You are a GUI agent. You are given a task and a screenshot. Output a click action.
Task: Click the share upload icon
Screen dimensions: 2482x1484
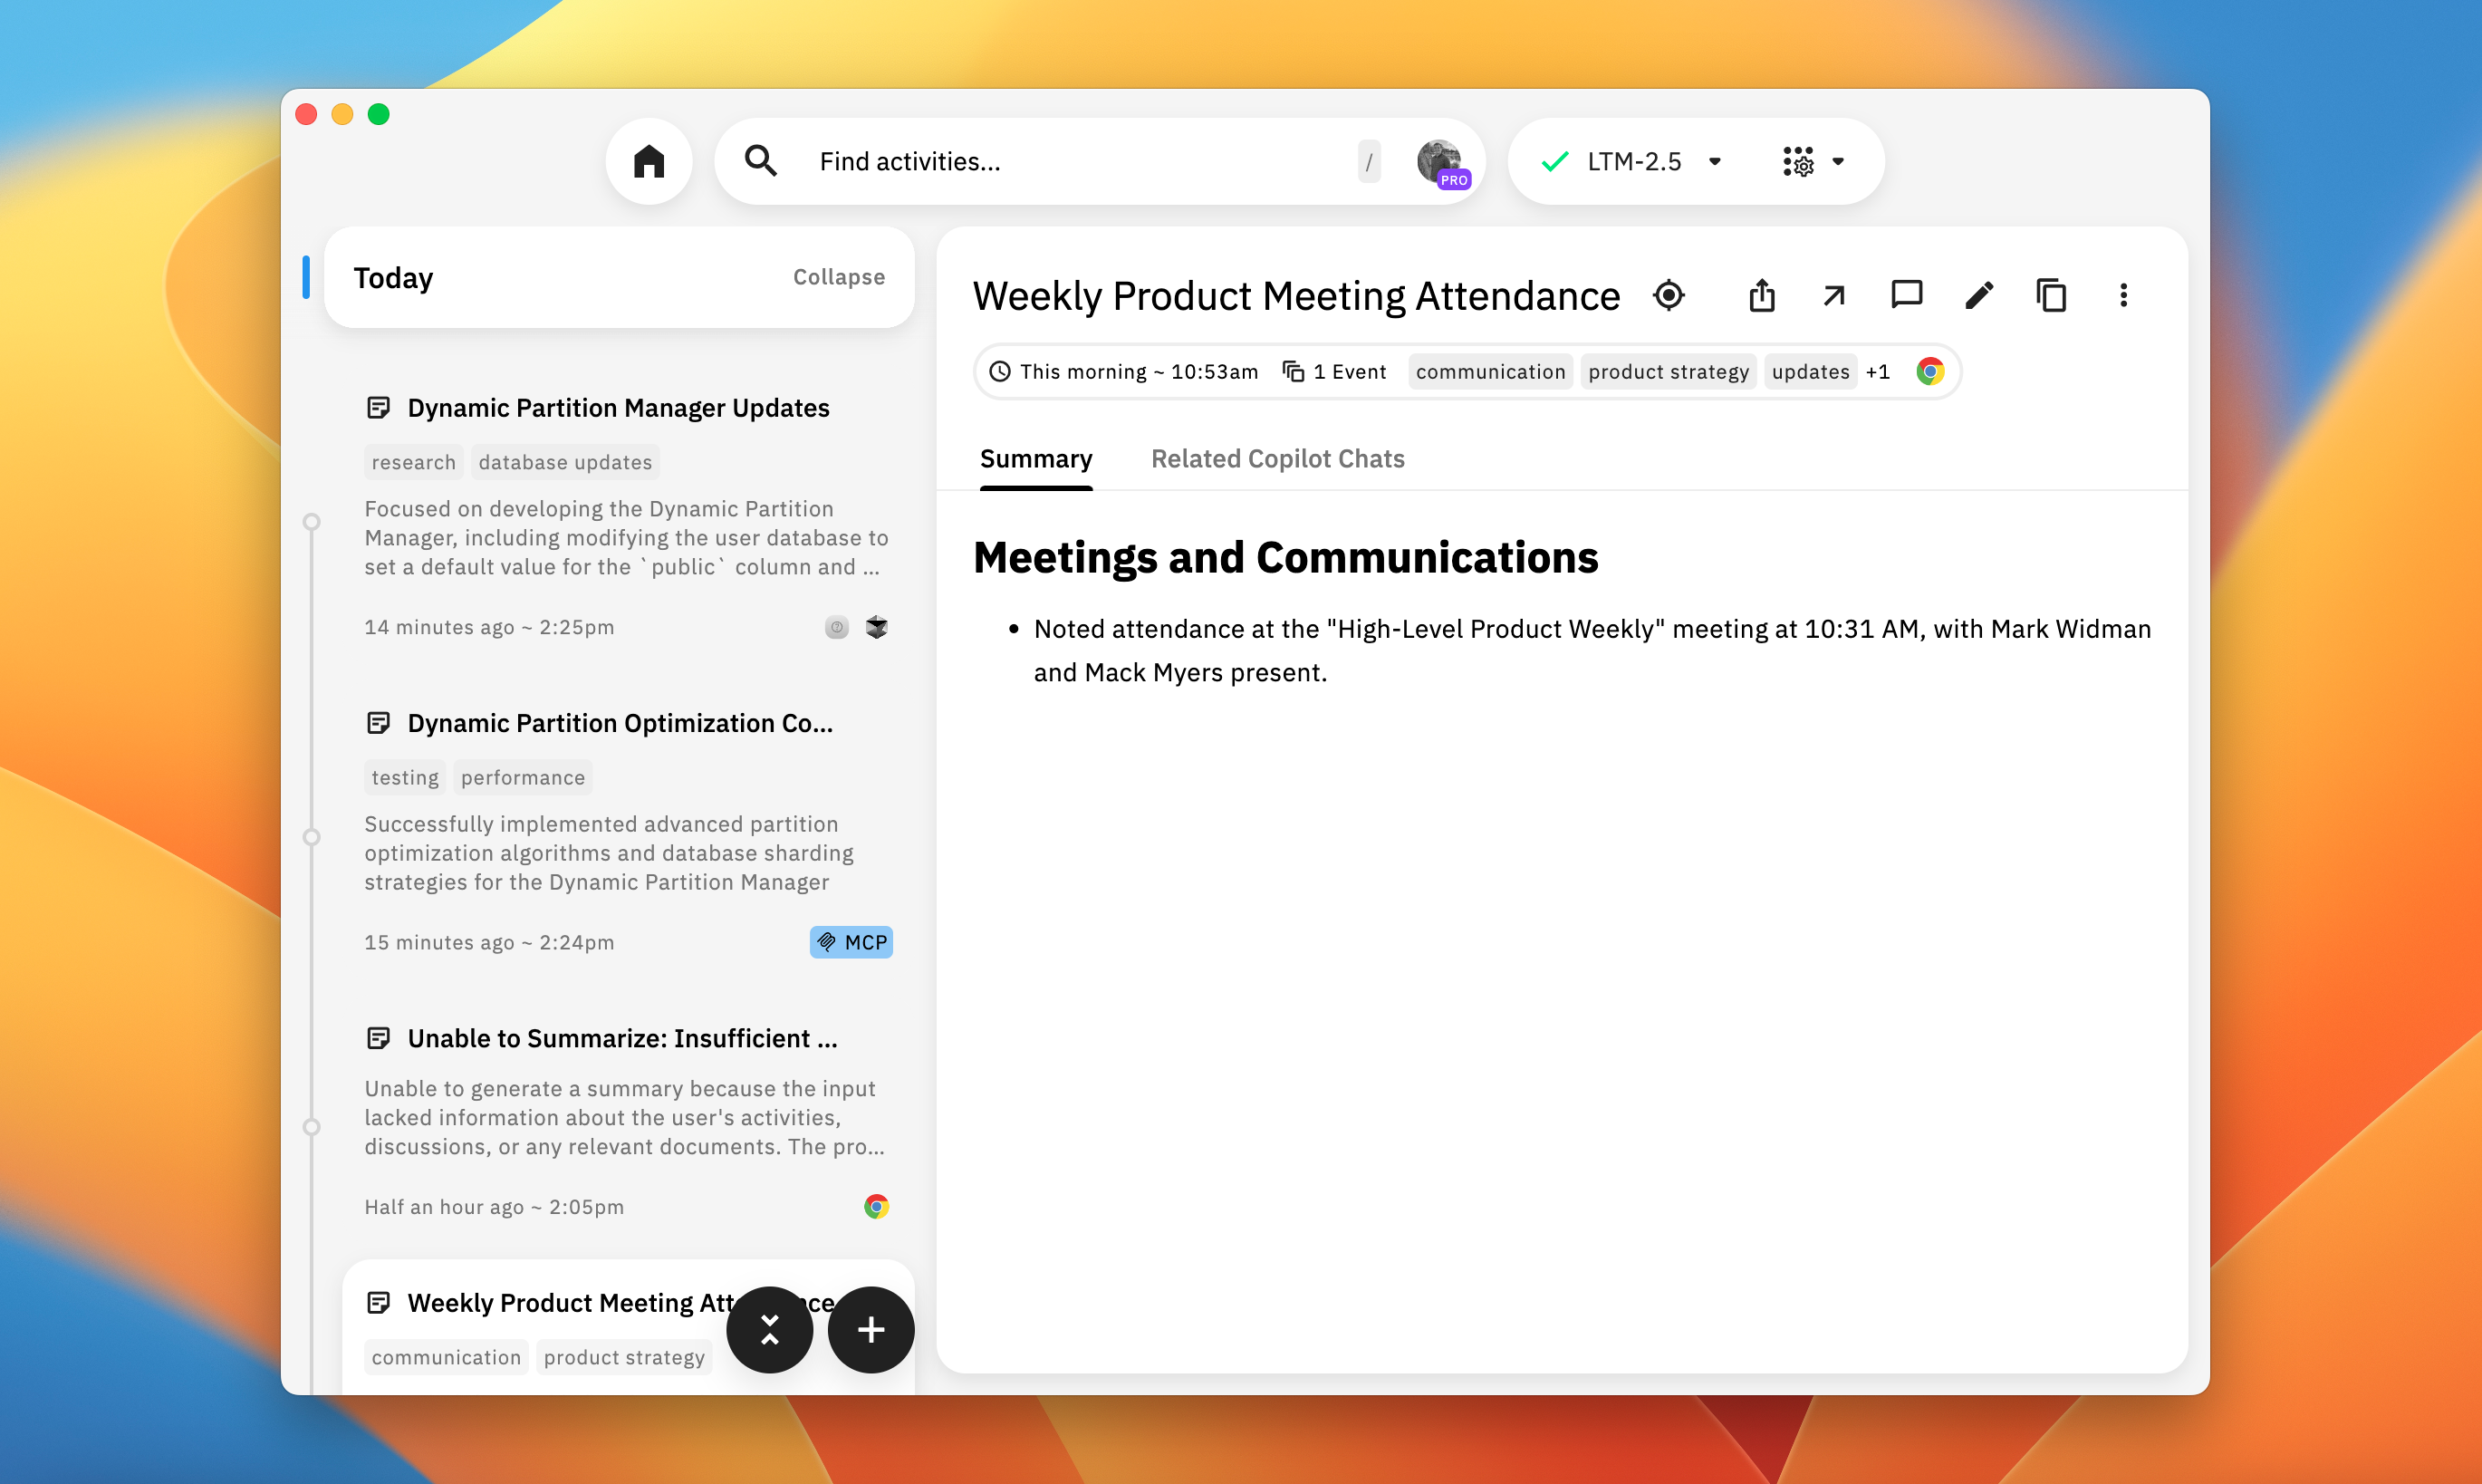click(x=1761, y=296)
